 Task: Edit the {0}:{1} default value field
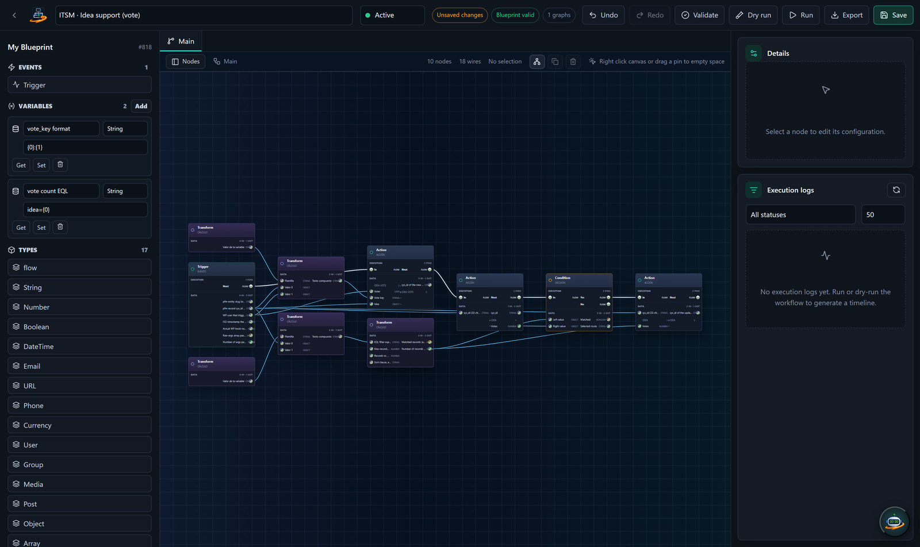pyautogui.click(x=85, y=147)
